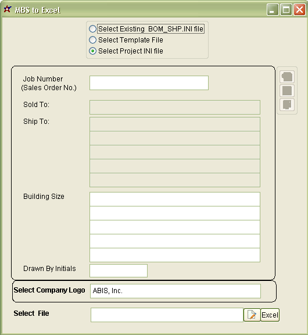This screenshot has height=335, width=308.
Task: Focus the Job Number input field
Action: click(149, 83)
